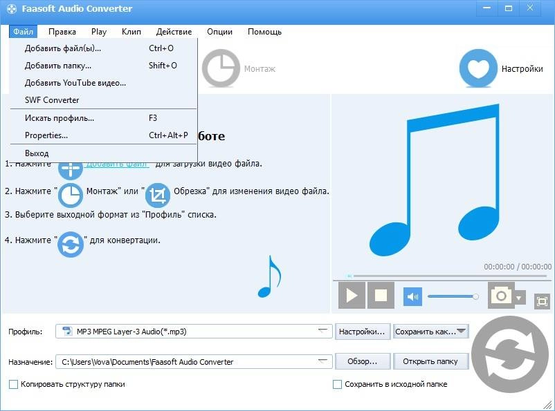Click the Открыть папку button
The image size is (555, 411).
(430, 361)
